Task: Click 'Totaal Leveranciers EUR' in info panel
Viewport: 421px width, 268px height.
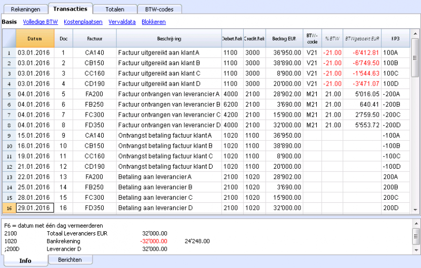Action: (77, 233)
